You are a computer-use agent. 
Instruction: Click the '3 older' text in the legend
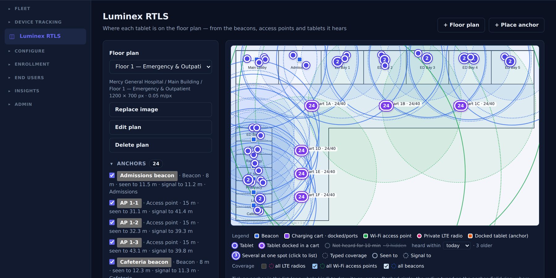[x=484, y=246]
